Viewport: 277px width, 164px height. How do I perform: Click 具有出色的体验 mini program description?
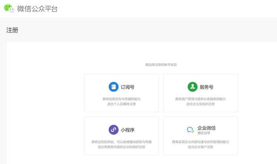121,141
